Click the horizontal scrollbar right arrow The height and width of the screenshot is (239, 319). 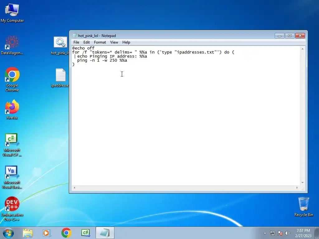pos(297,188)
